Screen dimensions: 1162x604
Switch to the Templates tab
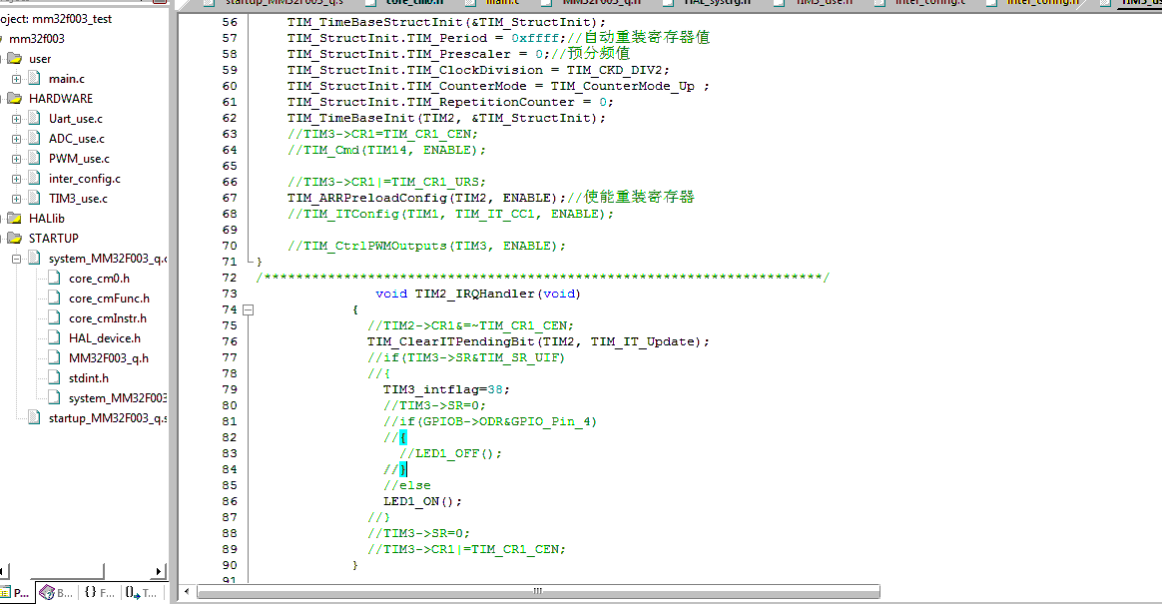point(141,593)
